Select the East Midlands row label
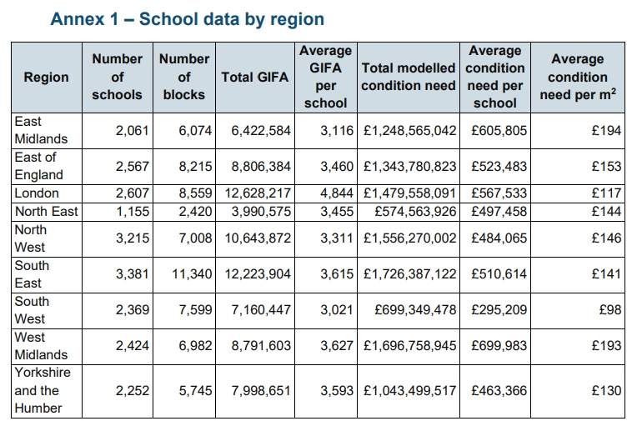The width and height of the screenshot is (632, 426). [42, 130]
